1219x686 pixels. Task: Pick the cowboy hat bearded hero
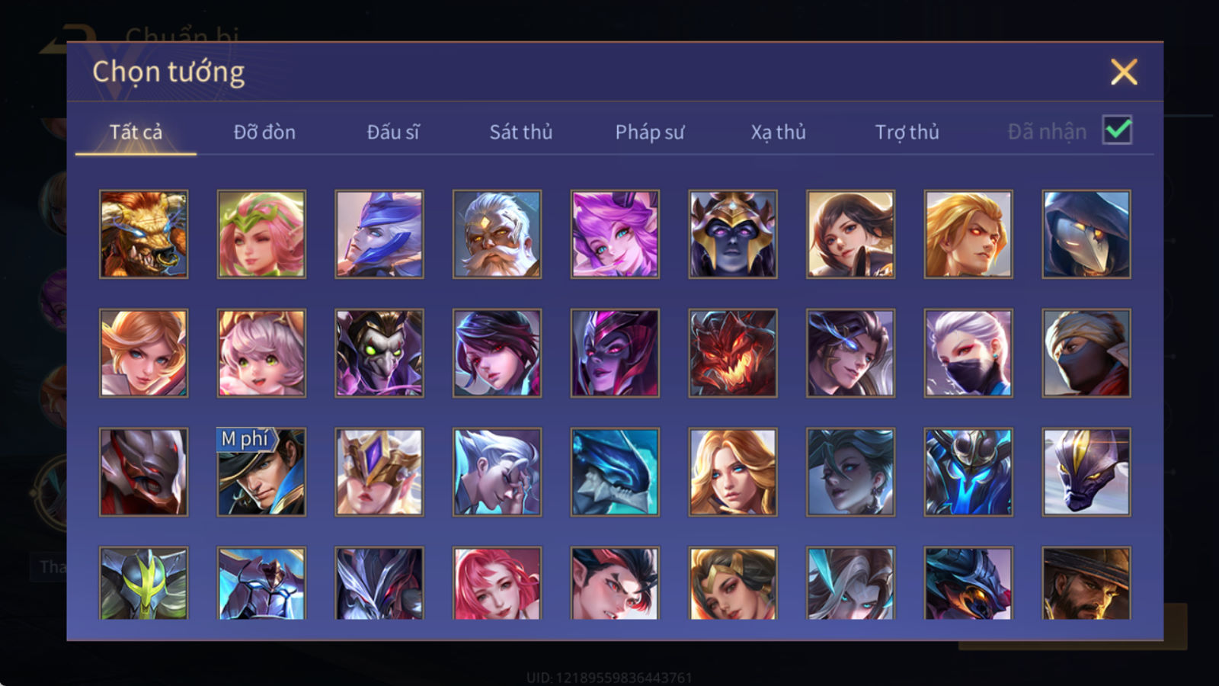point(1086,583)
